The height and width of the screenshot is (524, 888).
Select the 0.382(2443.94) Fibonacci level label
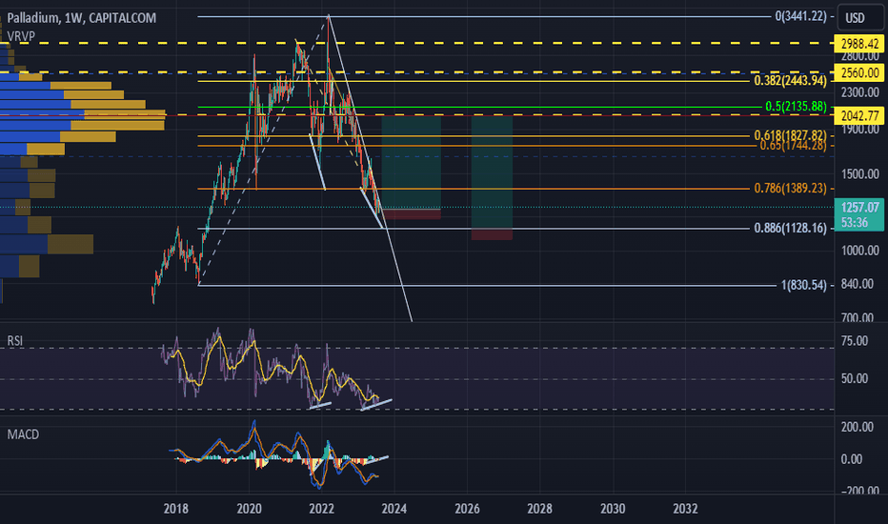tap(790, 80)
